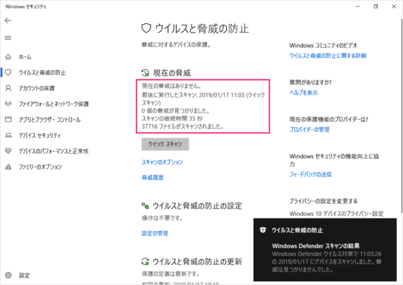Viewport: 403px width, 285px height.
Task: Click the family options people icon
Action: click(x=8, y=167)
